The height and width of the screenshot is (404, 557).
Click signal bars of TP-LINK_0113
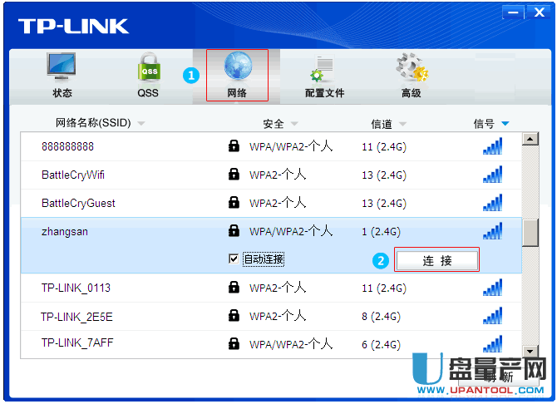(x=492, y=288)
